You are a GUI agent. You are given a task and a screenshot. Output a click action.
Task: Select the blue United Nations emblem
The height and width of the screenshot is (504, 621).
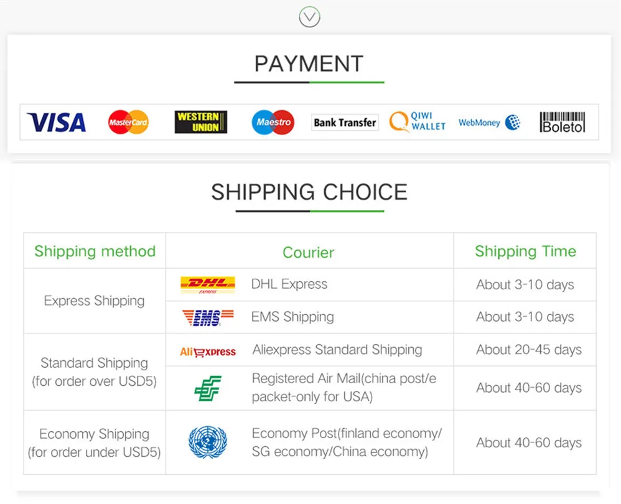click(x=208, y=442)
